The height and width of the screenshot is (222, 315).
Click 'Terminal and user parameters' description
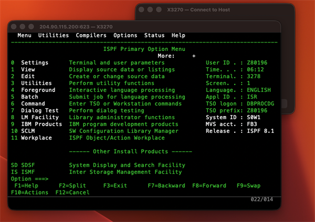tap(117, 62)
